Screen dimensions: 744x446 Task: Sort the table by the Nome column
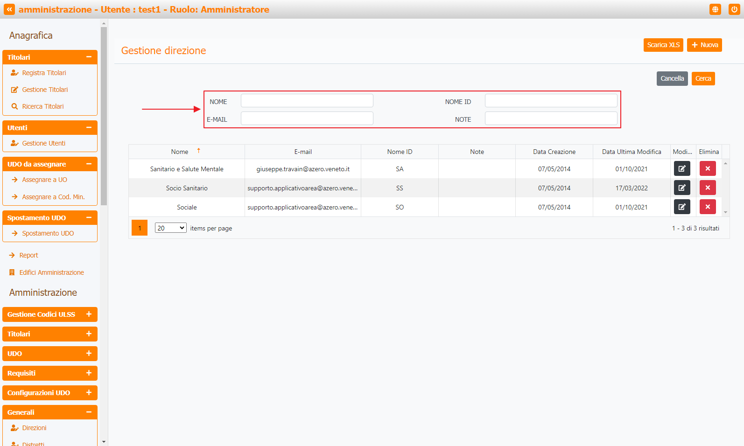[180, 152]
